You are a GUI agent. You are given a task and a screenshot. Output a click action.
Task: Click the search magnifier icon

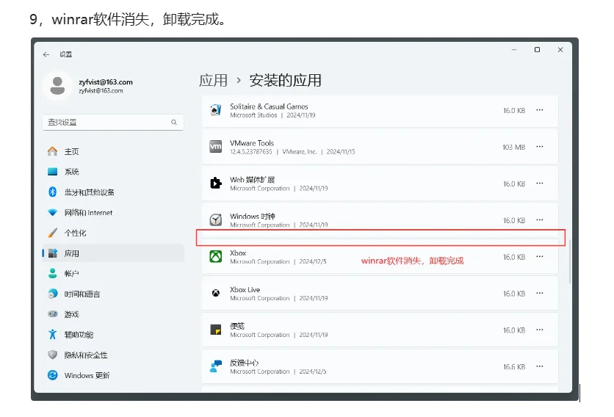click(x=174, y=123)
